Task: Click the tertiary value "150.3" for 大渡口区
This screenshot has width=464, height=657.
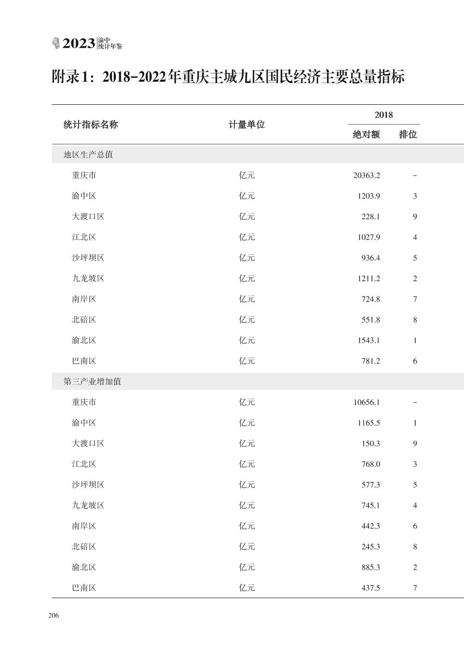Action: 371,444
